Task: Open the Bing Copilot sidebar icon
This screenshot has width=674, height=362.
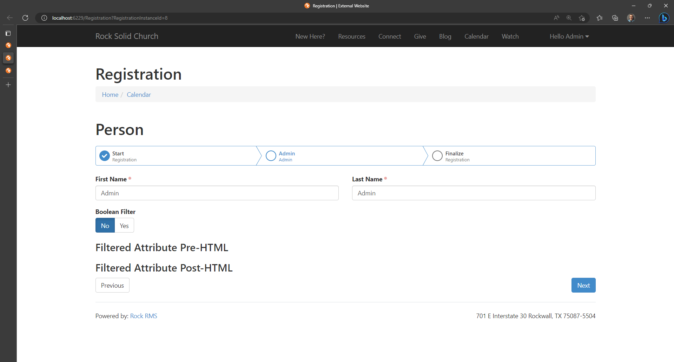Action: [x=665, y=18]
